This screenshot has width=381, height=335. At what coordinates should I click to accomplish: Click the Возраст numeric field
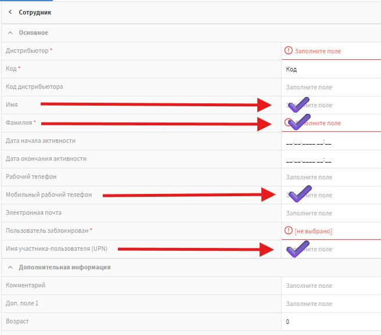331,322
